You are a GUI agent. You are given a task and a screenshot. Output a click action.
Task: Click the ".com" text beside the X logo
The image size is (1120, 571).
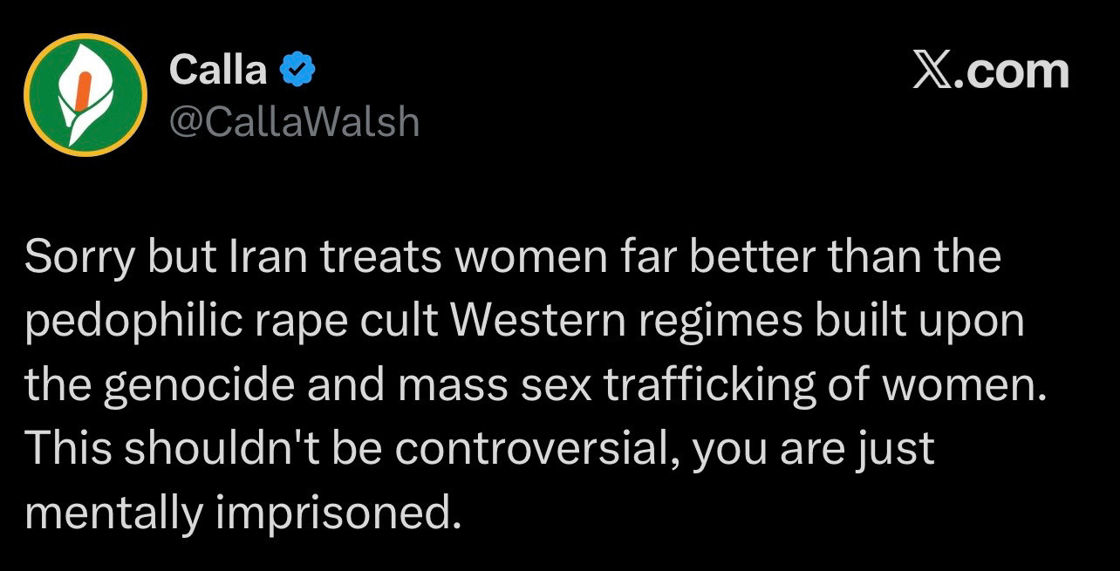click(x=1013, y=71)
